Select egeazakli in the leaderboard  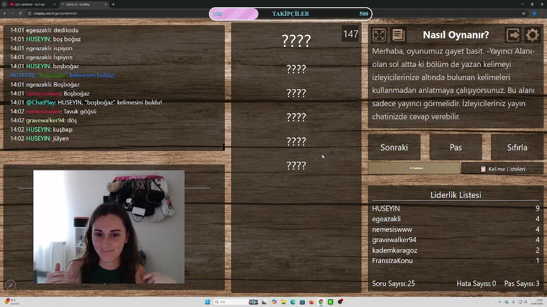click(456, 219)
